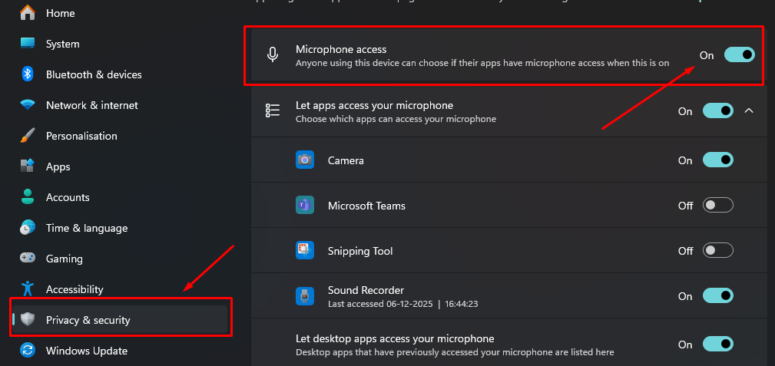The image size is (775, 366).
Task: Click the Personalisation paintbrush icon
Action: (28, 136)
